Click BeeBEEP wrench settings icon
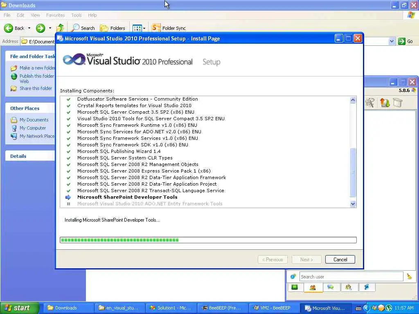 pos(370,103)
